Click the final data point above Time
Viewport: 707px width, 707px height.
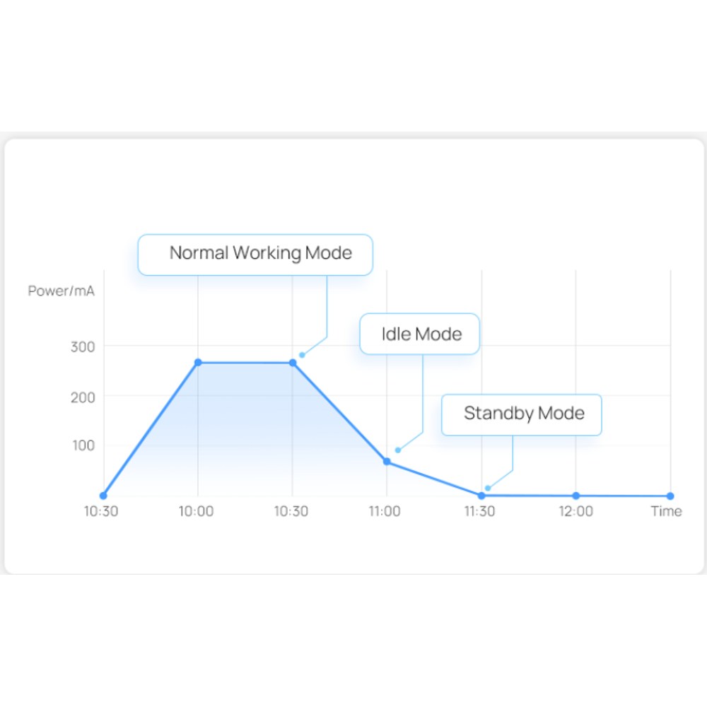(x=670, y=496)
